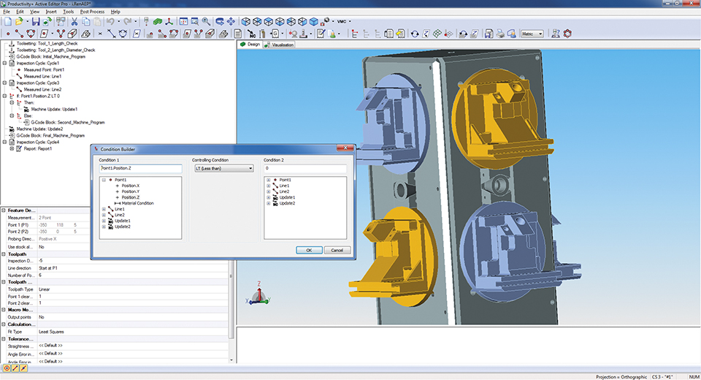
Task: Expand Line1 in Condition 2 tree
Action: click(269, 186)
